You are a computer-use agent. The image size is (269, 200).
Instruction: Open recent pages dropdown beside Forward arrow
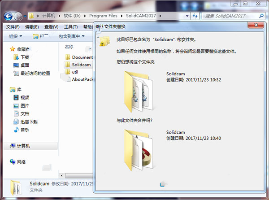[x=25, y=16]
